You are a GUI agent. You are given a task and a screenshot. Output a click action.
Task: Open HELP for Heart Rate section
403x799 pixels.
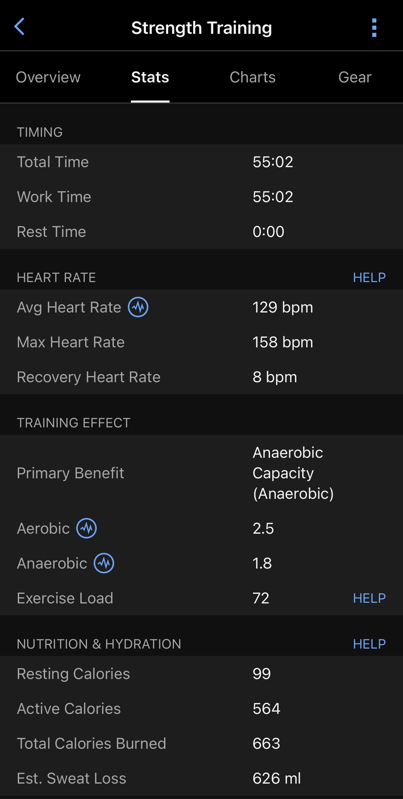click(x=369, y=278)
